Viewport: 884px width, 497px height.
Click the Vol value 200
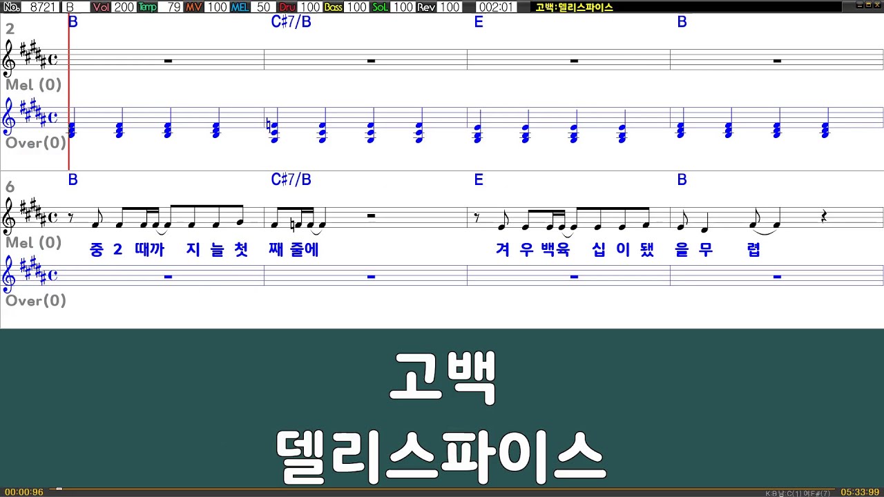(x=124, y=7)
